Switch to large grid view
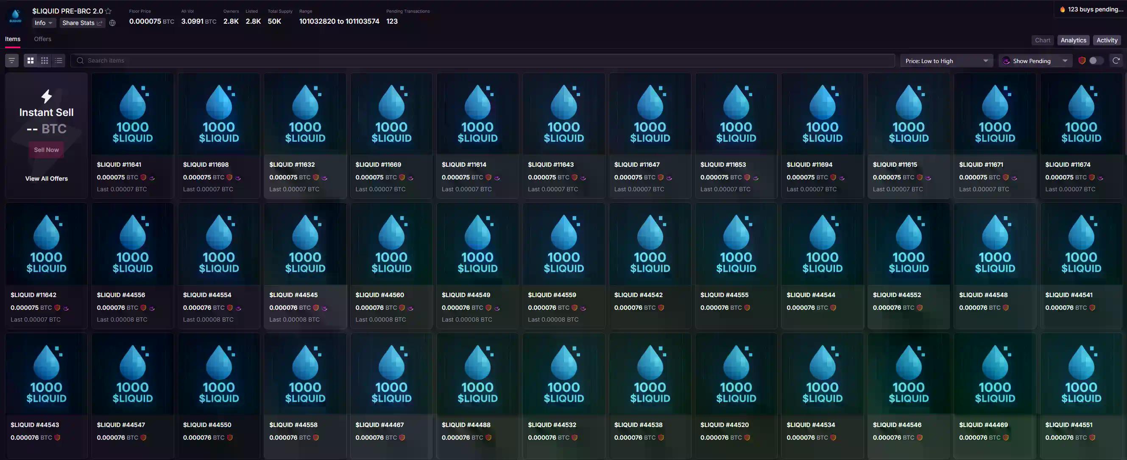 pyautogui.click(x=31, y=60)
